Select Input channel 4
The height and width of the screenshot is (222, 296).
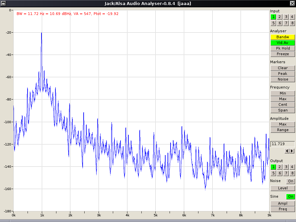click(x=292, y=17)
